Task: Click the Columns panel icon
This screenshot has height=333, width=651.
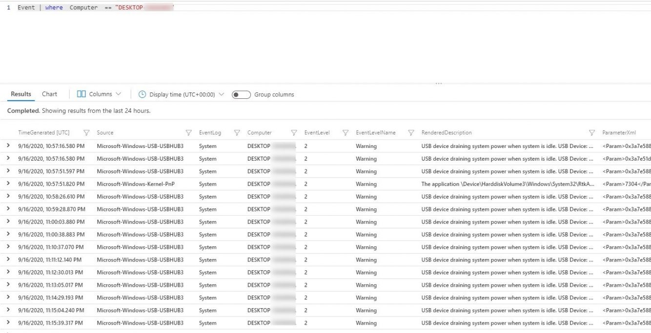Action: pos(81,94)
